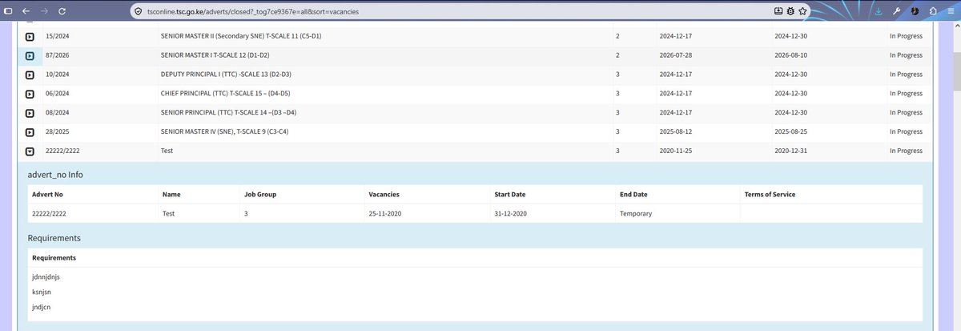Open the bug extension icon in address bar
Image resolution: width=961 pixels, height=331 pixels.
click(x=790, y=11)
